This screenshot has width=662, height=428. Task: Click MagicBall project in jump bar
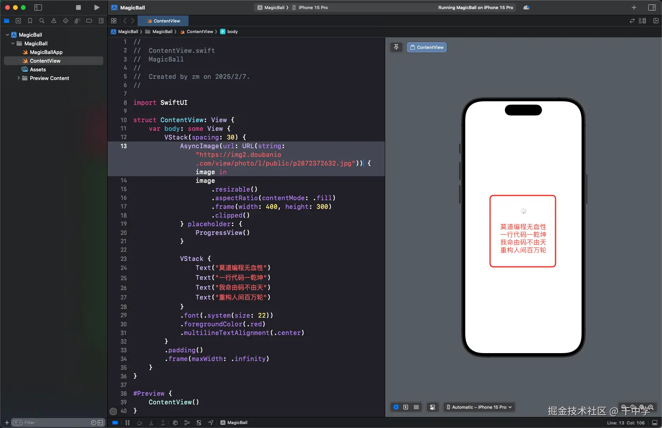tap(125, 32)
